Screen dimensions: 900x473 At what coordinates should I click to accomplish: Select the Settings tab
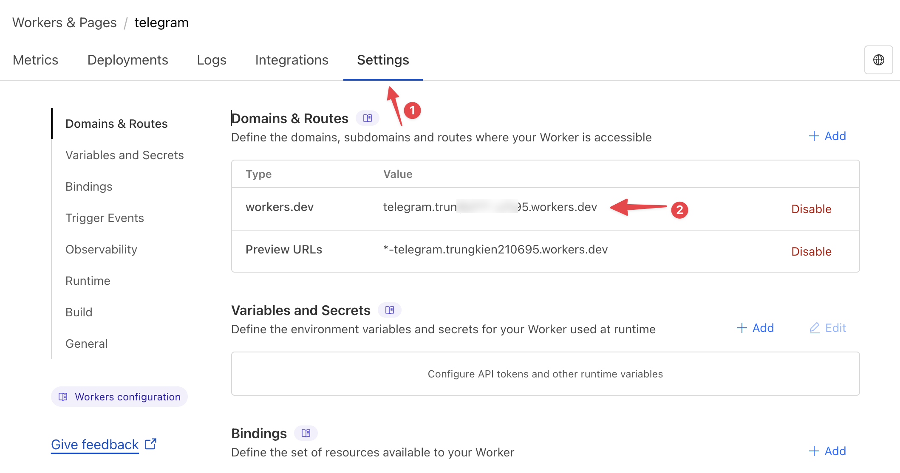pos(383,60)
